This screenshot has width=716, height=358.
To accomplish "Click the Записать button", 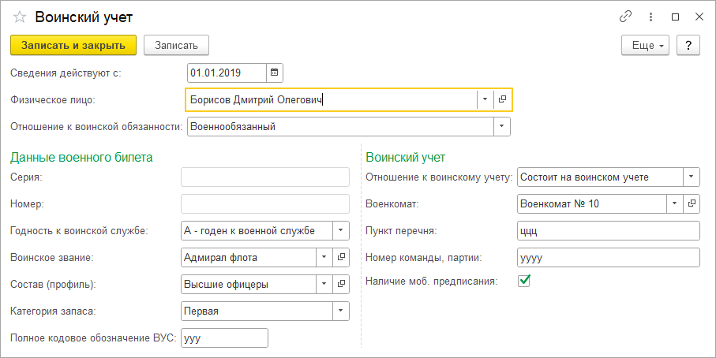I will (176, 46).
